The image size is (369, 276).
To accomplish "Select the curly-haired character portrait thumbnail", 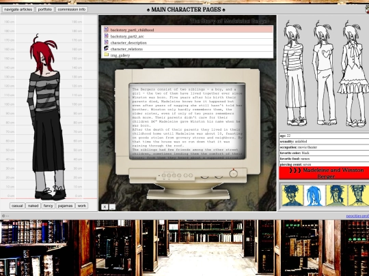I will (292, 196).
